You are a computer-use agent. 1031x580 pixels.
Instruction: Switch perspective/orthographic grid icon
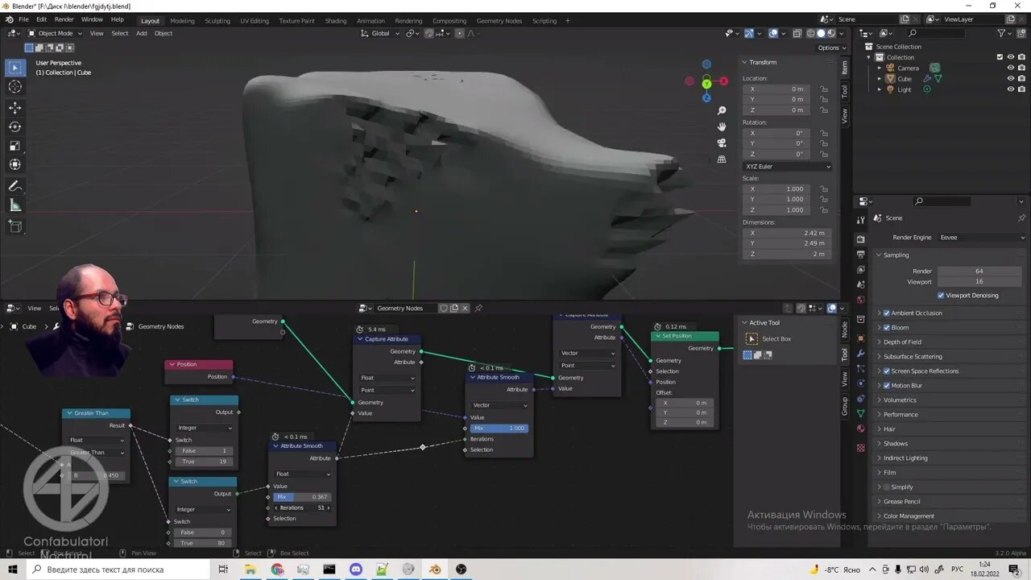pos(722,159)
